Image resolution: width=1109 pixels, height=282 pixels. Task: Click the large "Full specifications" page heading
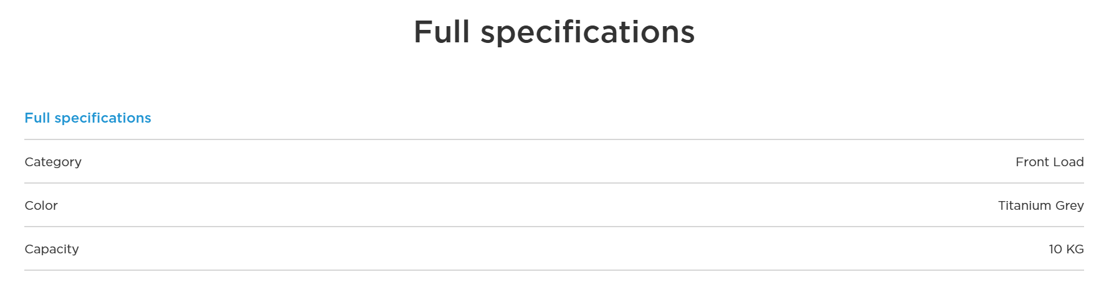click(x=554, y=32)
